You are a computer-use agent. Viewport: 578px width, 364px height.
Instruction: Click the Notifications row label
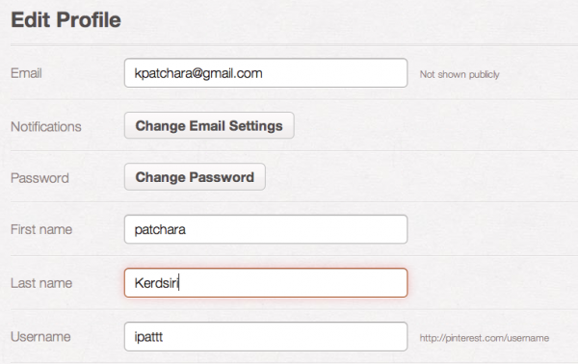coord(46,127)
